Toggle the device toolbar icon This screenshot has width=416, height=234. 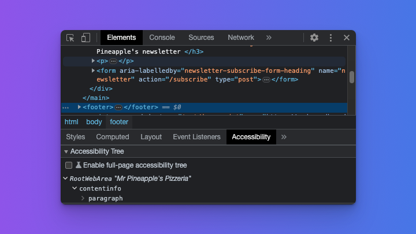pos(86,38)
